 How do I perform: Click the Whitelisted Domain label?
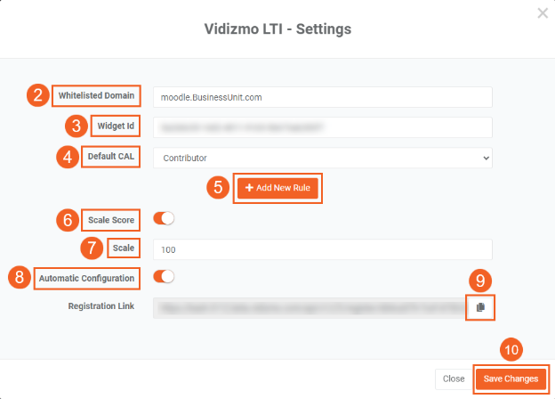coord(96,95)
